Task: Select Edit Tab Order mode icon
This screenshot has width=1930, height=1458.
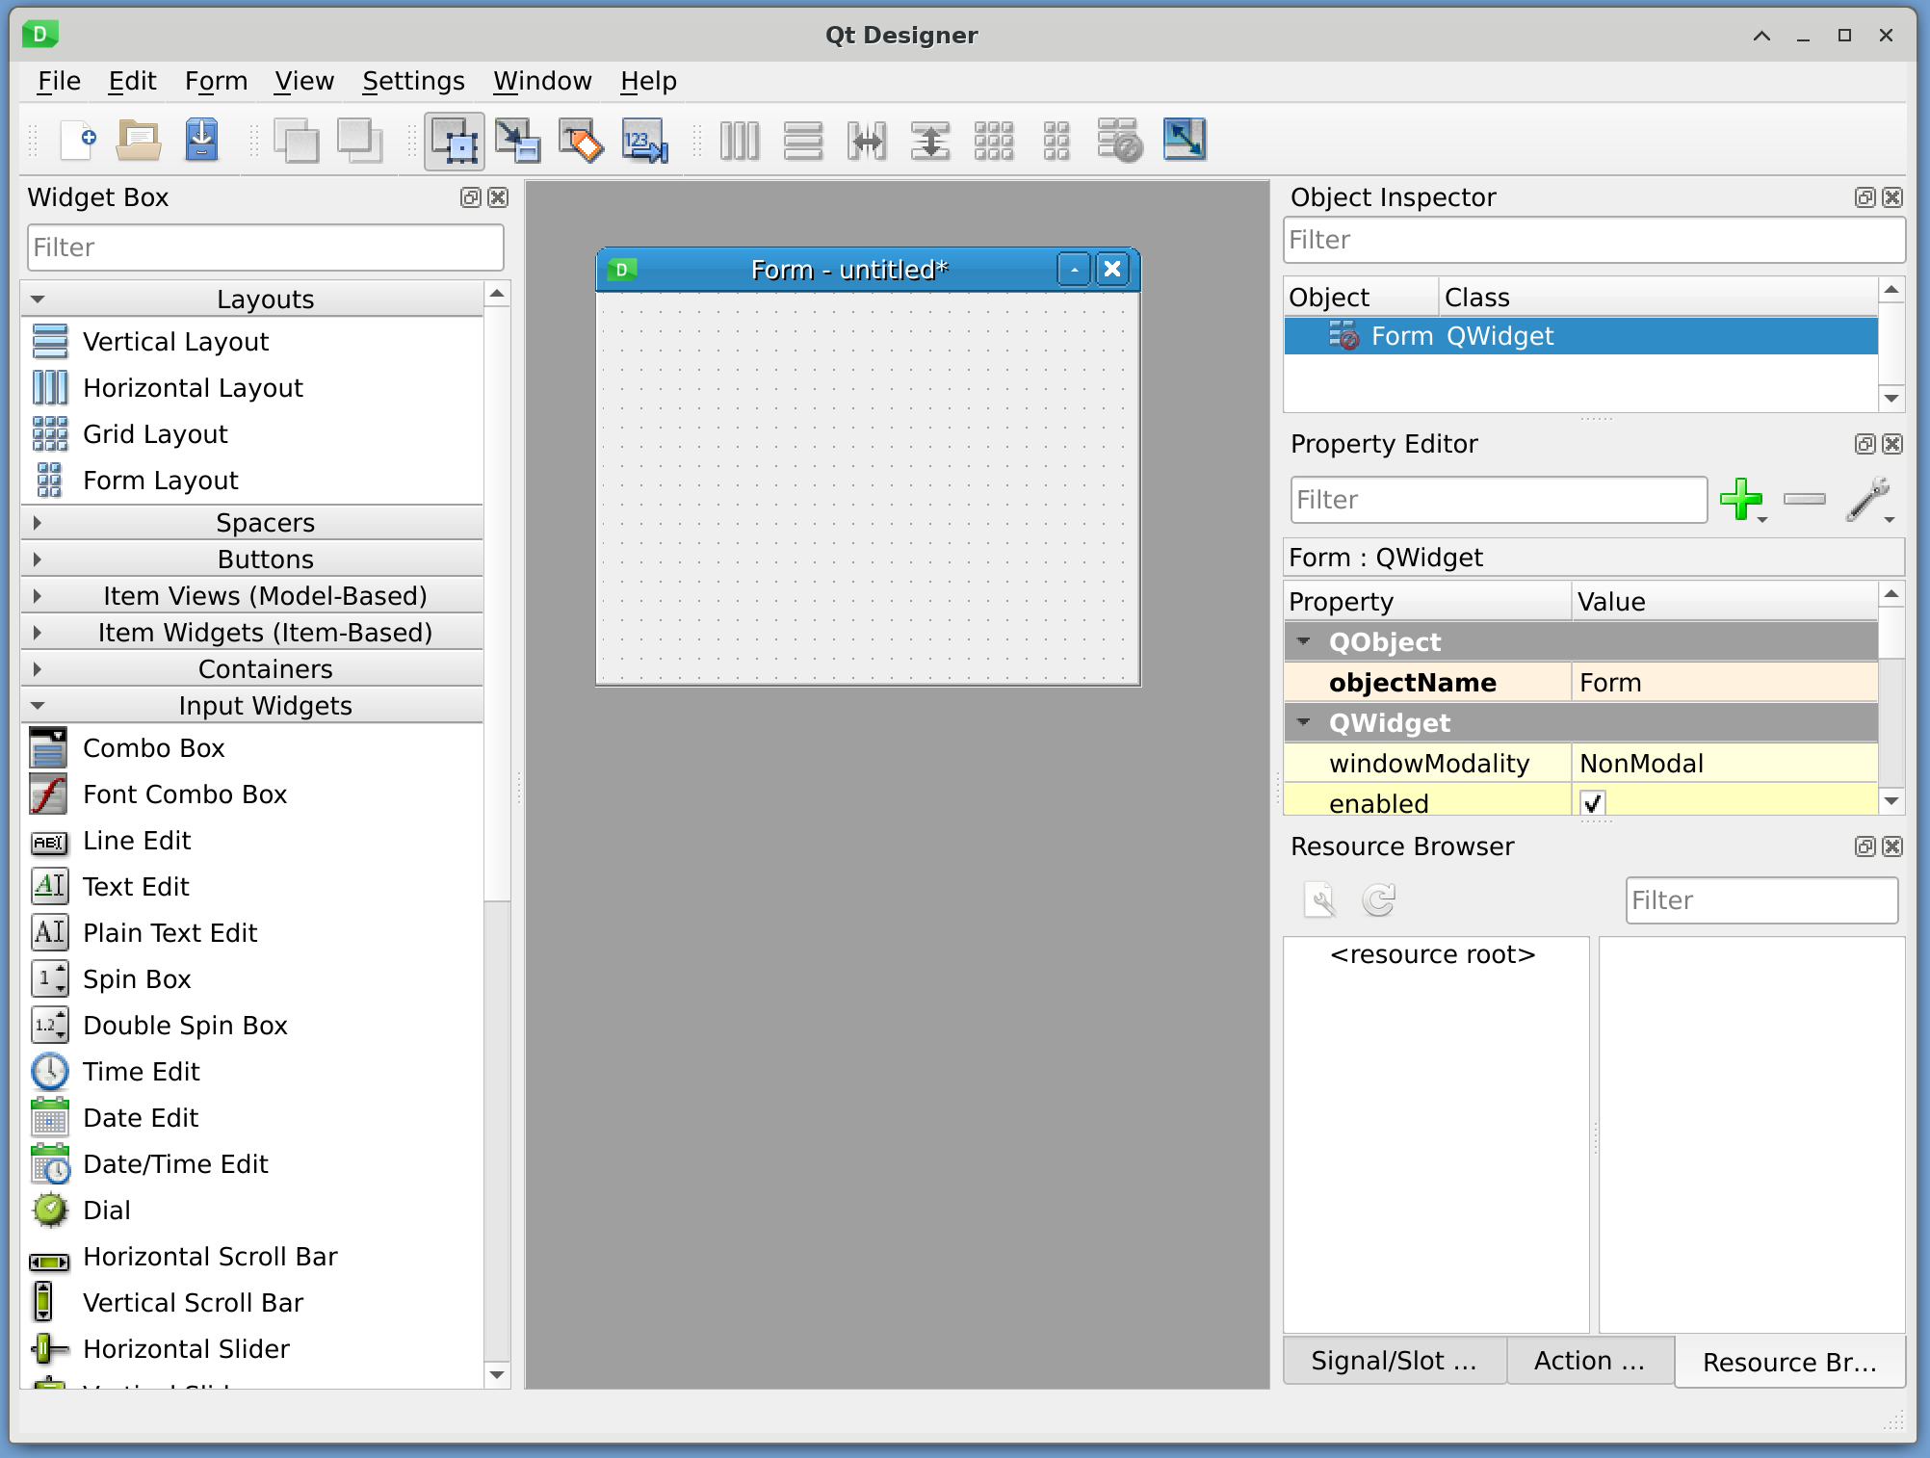Action: [644, 141]
